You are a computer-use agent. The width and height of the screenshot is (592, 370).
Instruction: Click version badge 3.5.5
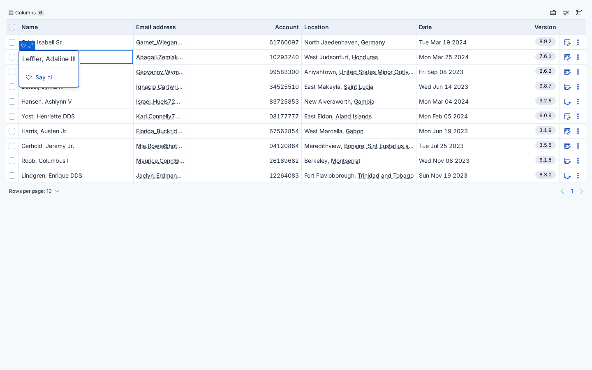click(546, 145)
